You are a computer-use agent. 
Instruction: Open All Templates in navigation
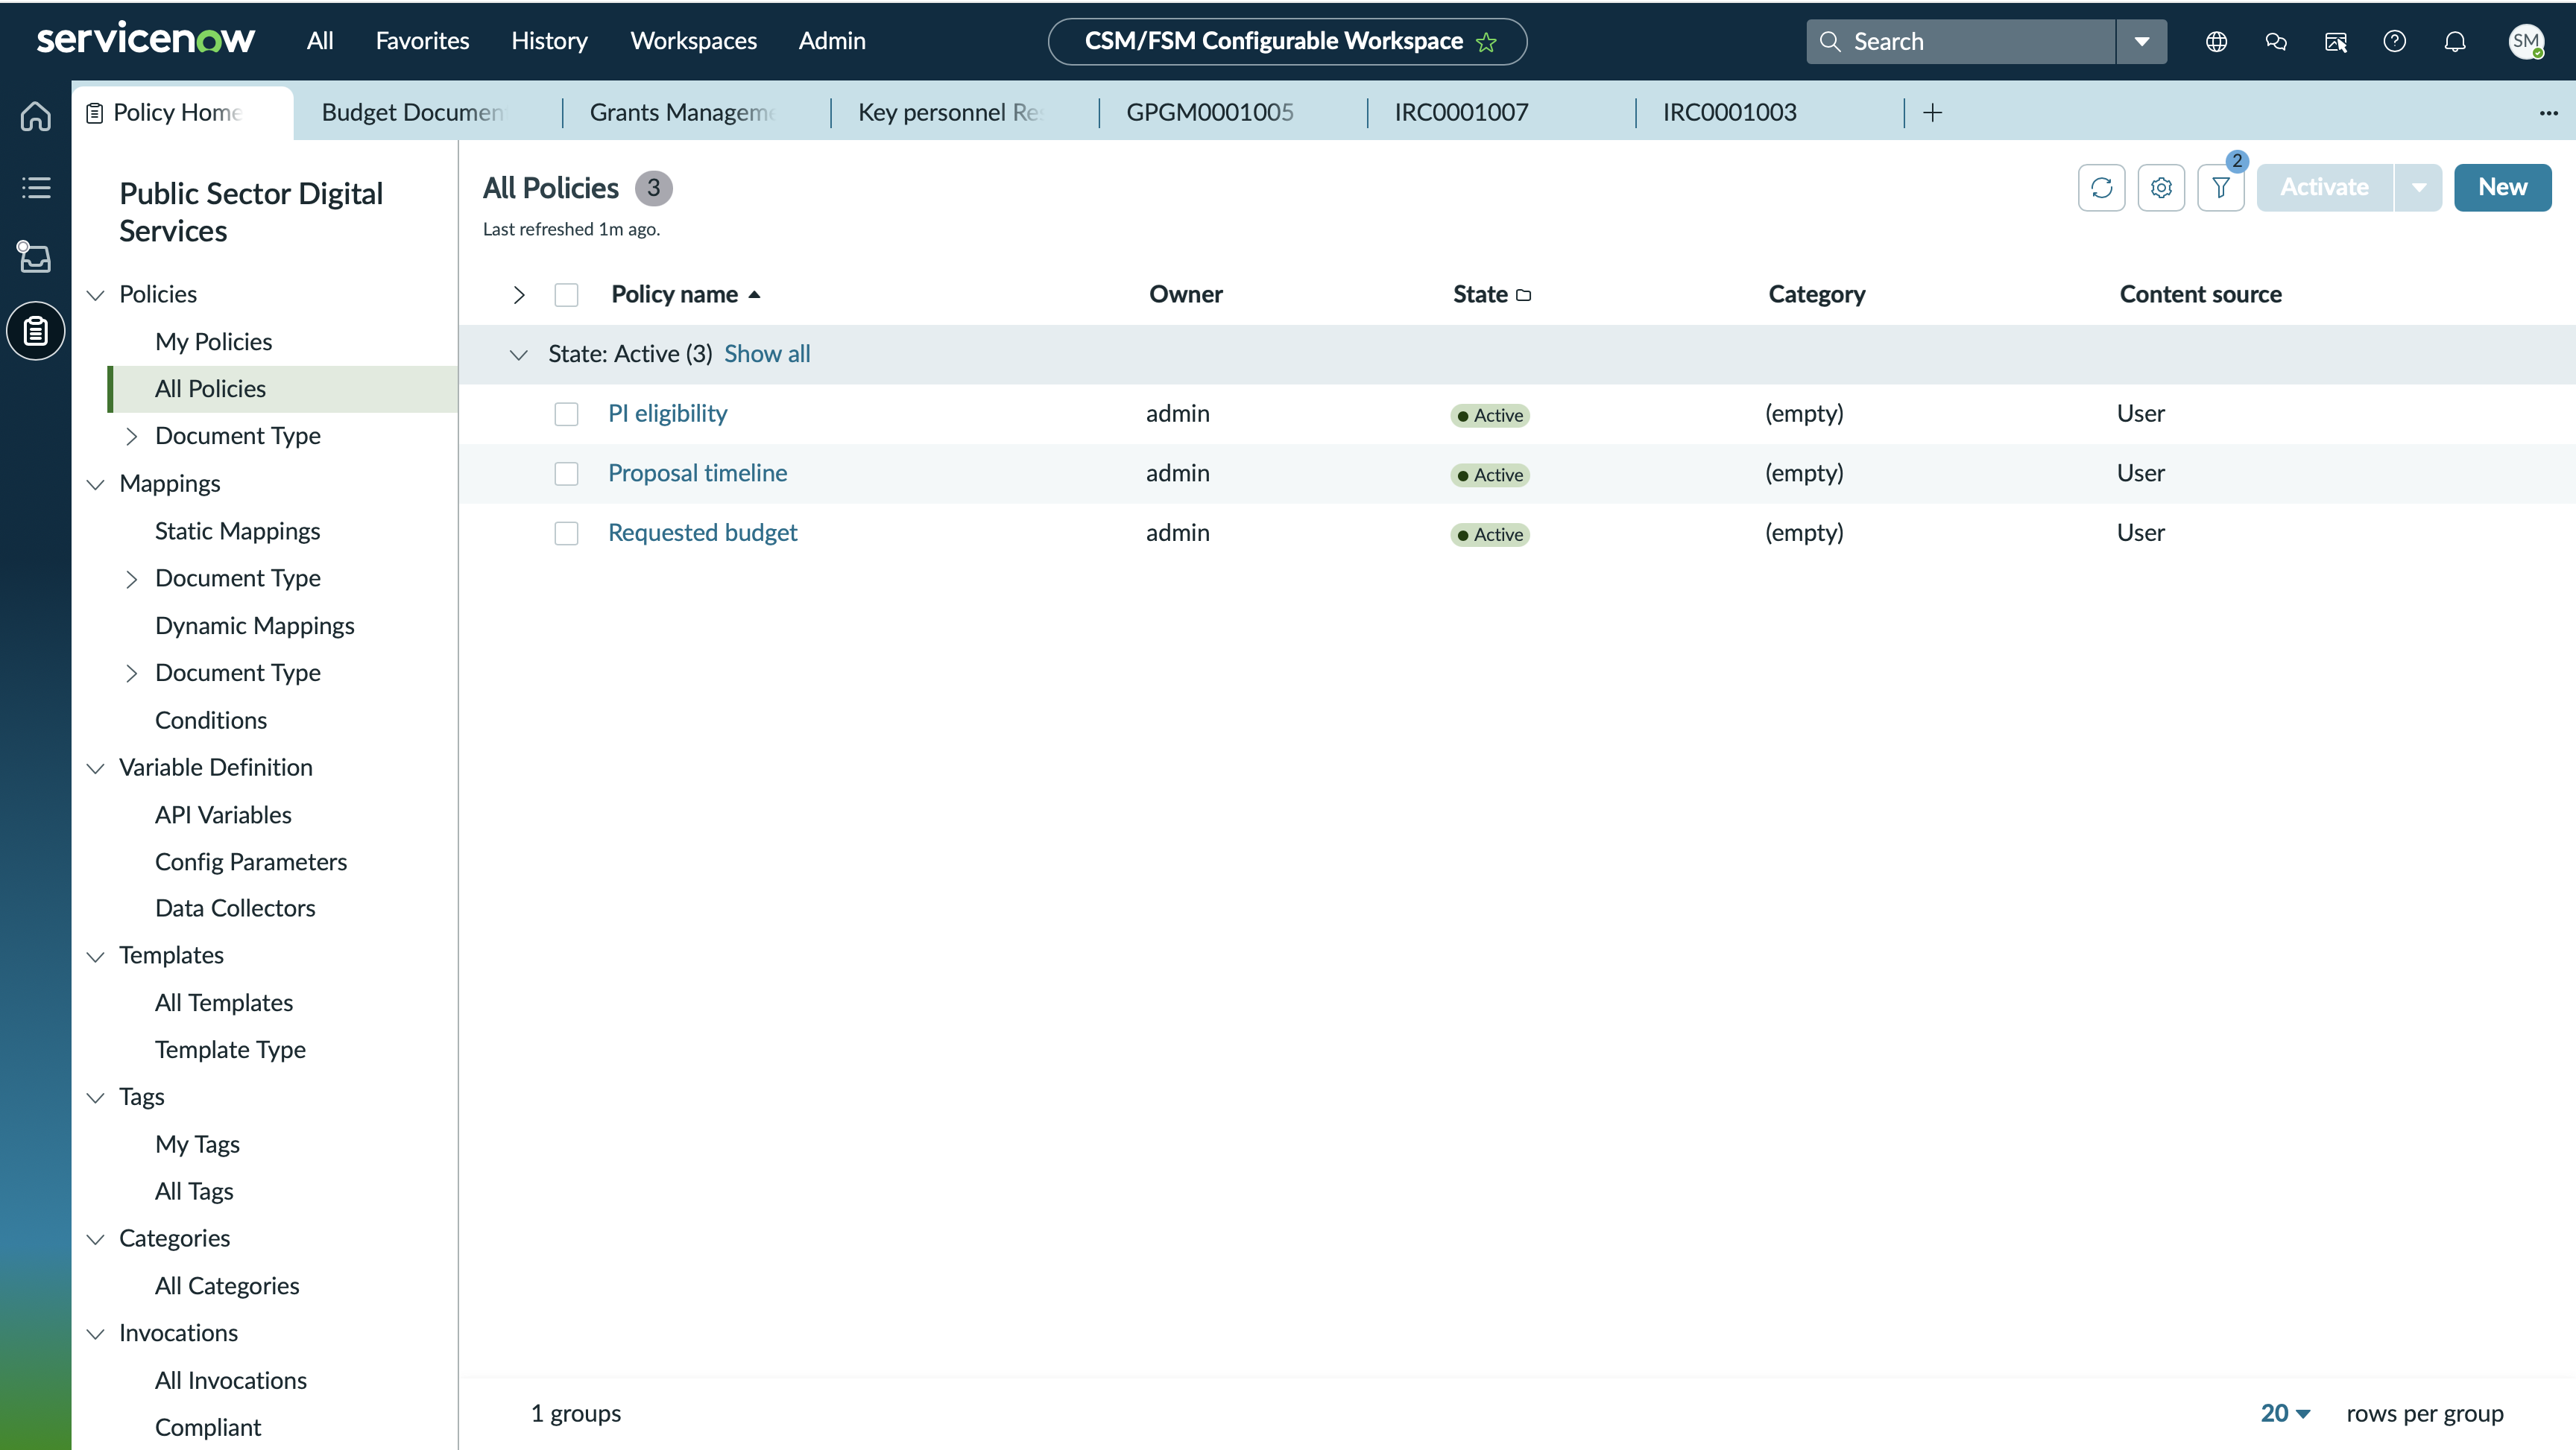(x=224, y=1003)
